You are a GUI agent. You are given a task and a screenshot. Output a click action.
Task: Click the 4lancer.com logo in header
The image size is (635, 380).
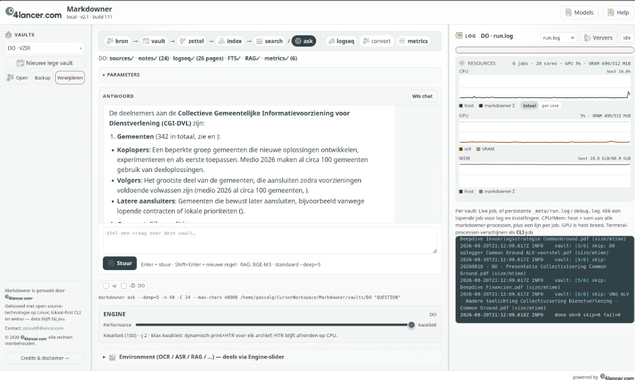click(x=33, y=13)
